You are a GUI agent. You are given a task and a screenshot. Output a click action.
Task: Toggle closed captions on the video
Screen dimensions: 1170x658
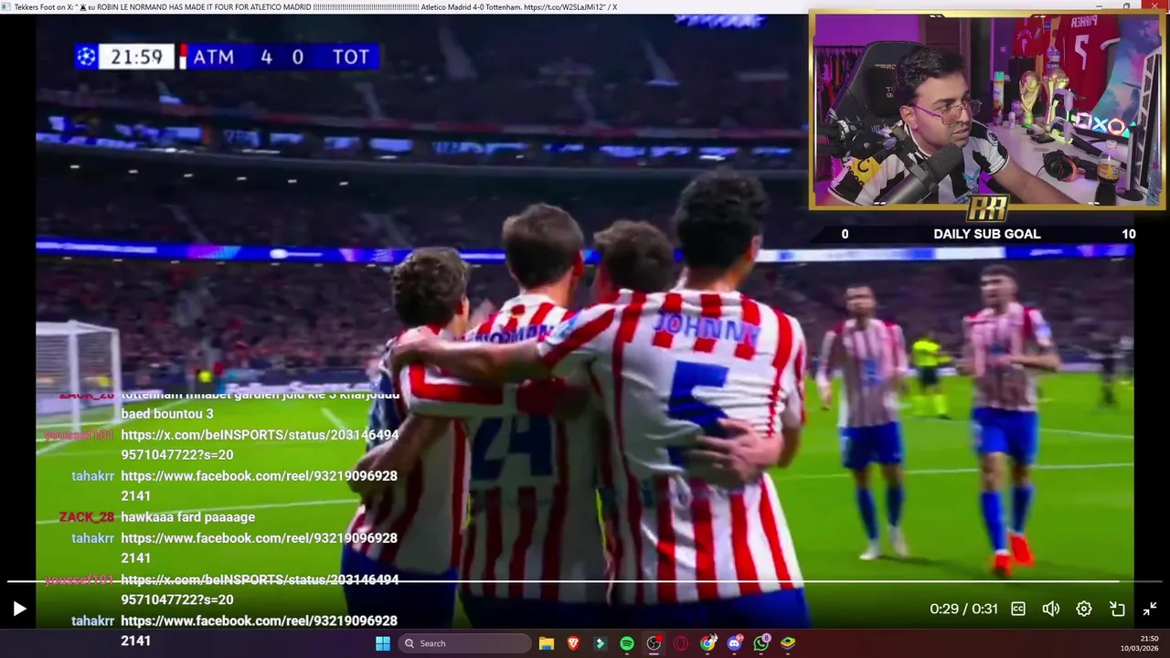(1017, 609)
